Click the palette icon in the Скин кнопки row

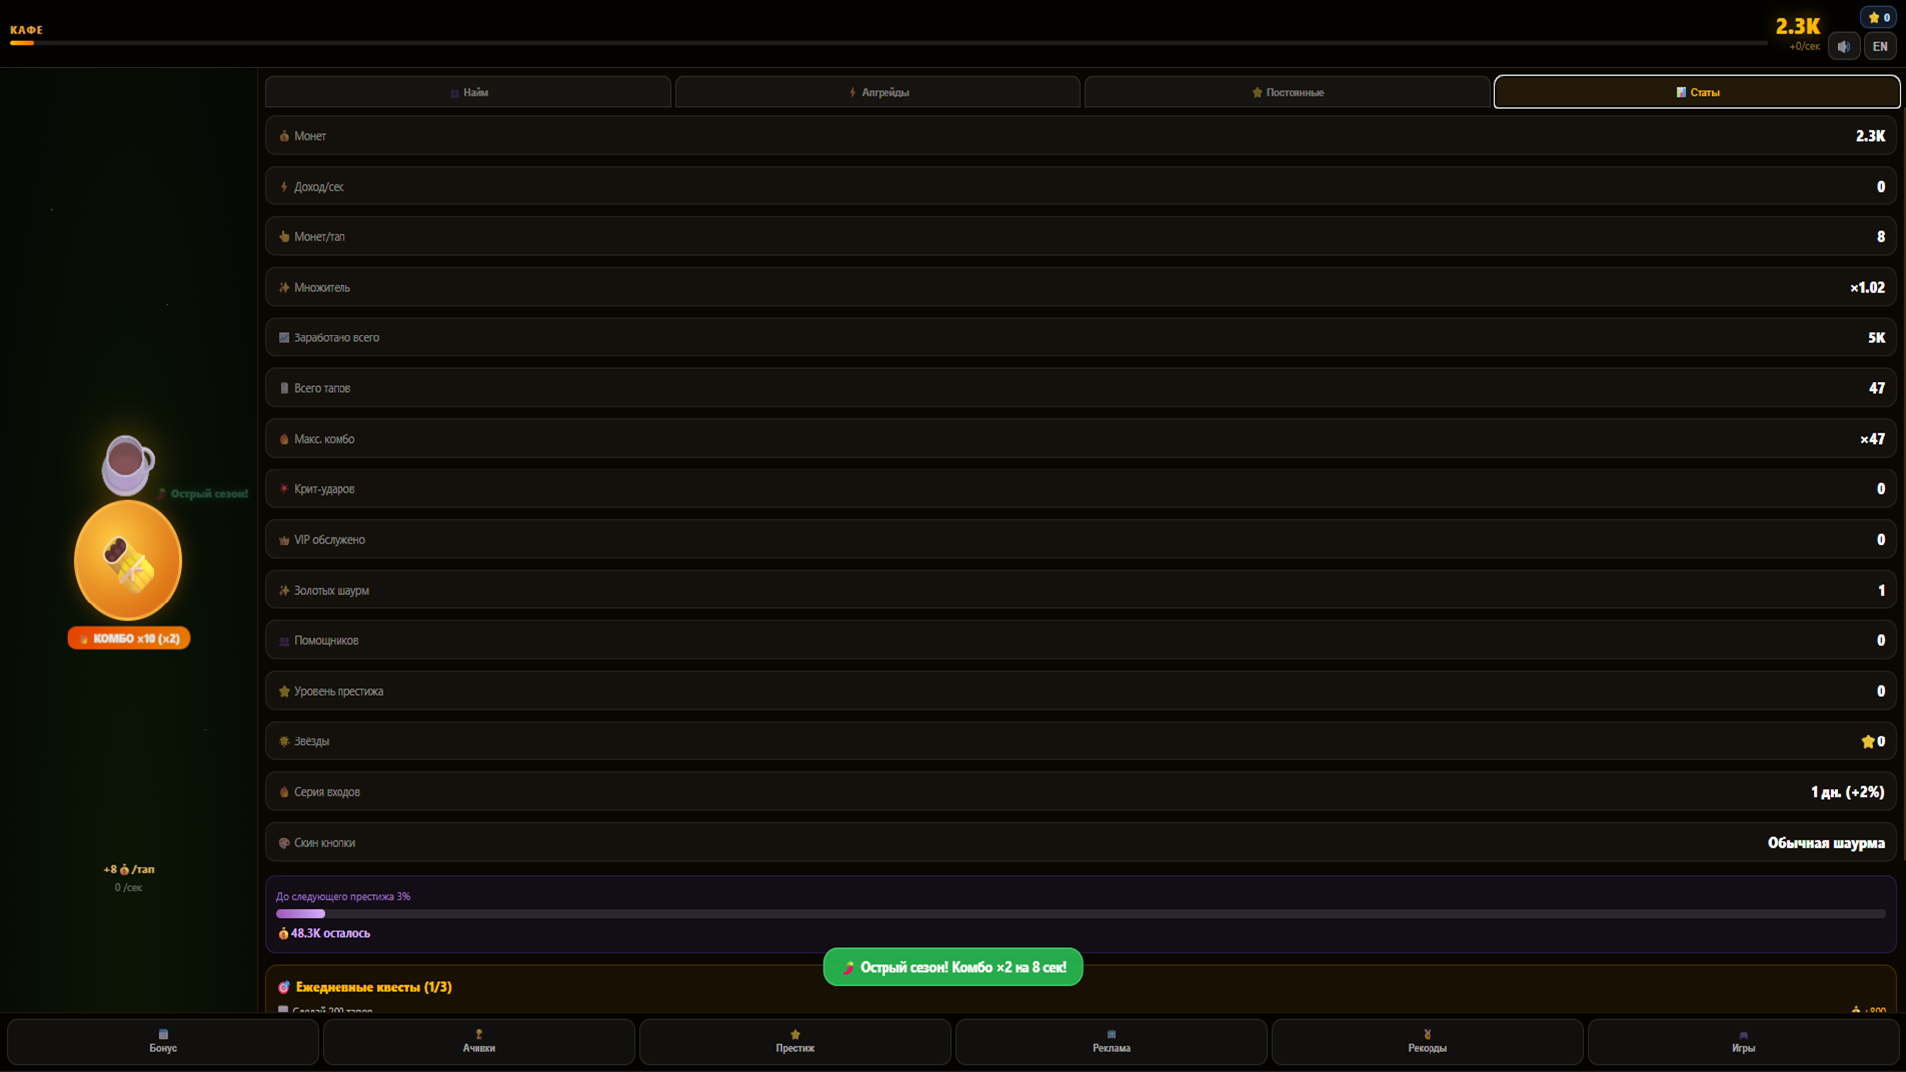pyautogui.click(x=284, y=843)
